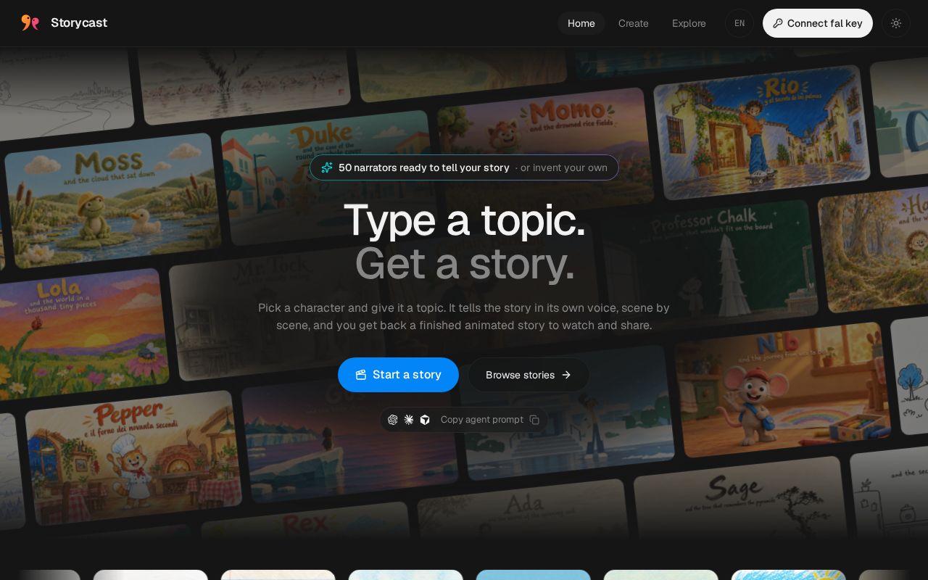
Task: Click the Start a story button
Action: (398, 375)
